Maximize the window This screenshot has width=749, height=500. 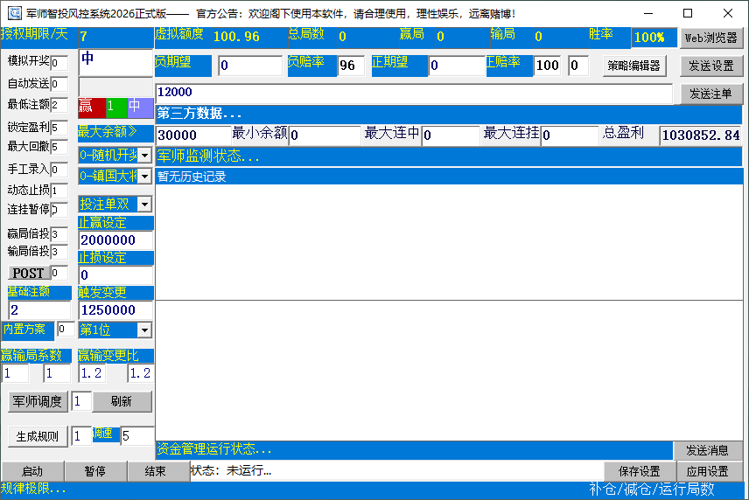(688, 13)
